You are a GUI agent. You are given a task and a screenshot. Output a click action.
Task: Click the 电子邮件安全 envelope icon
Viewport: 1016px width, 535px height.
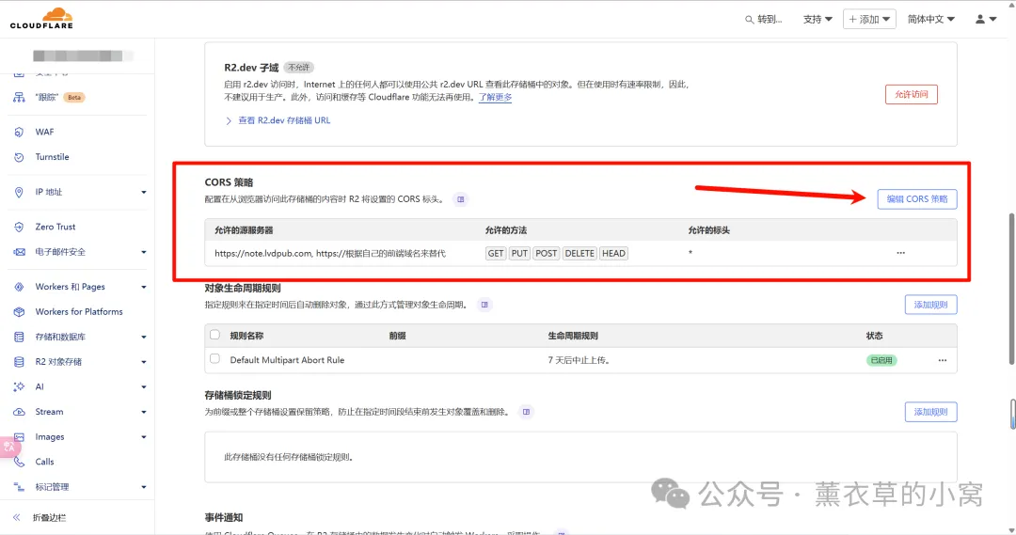click(19, 252)
